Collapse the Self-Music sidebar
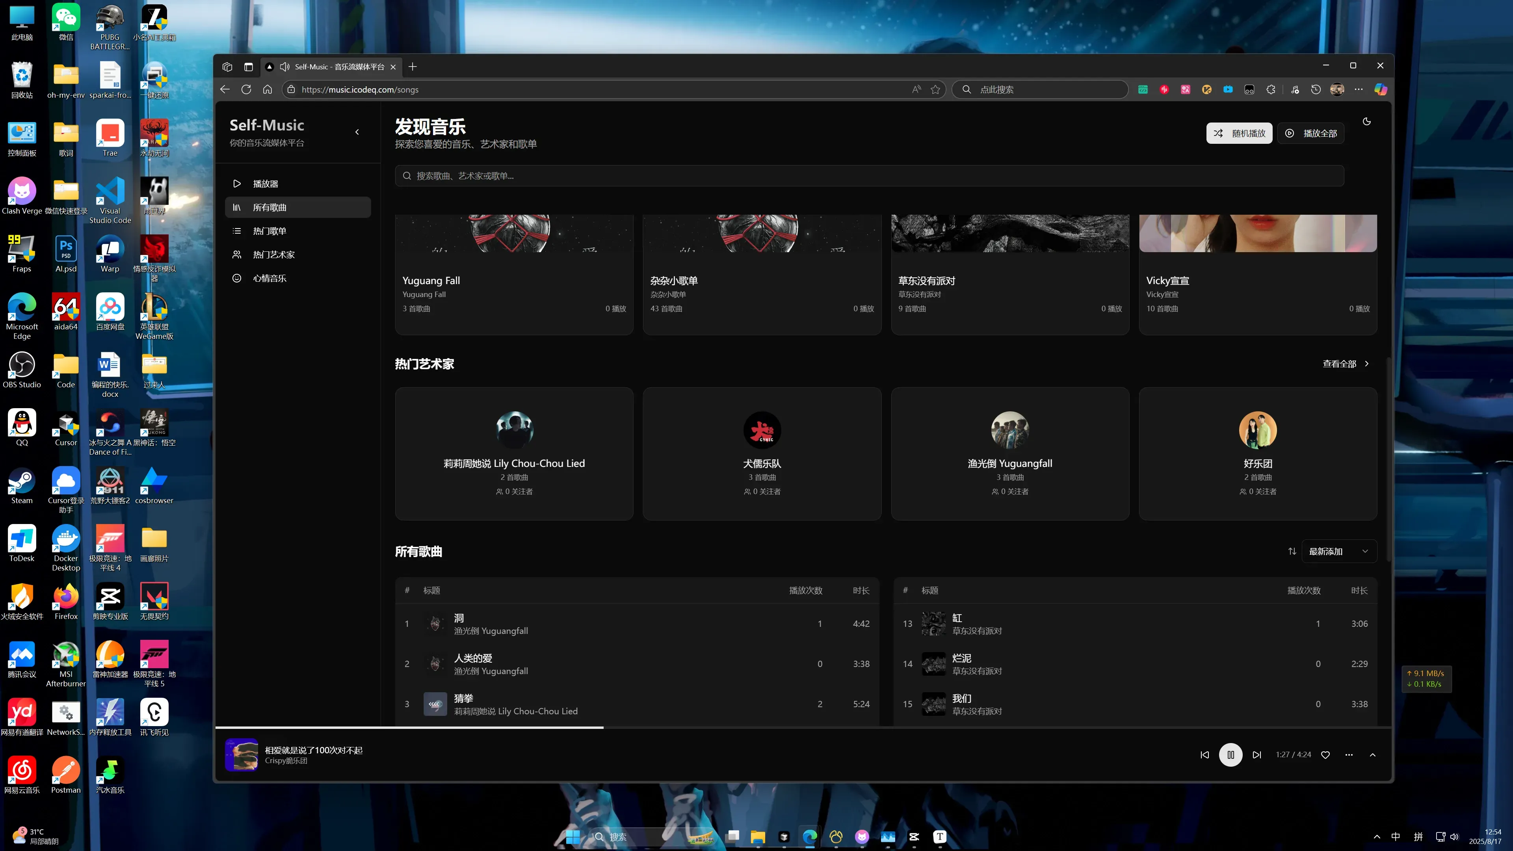Viewport: 1513px width, 851px height. click(x=357, y=132)
